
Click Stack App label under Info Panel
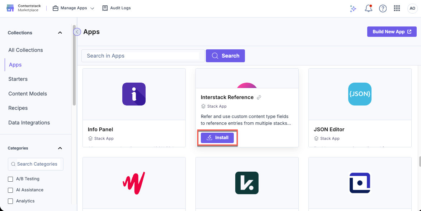(x=104, y=138)
